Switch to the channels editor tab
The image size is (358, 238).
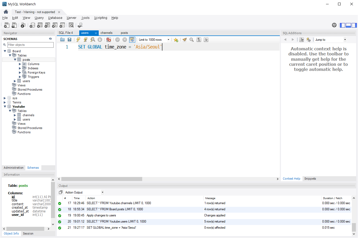click(106, 33)
